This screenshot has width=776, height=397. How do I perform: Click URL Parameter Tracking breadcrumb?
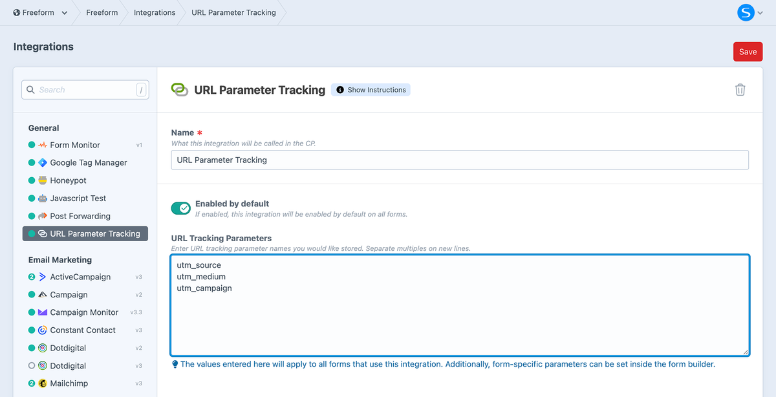tap(233, 12)
